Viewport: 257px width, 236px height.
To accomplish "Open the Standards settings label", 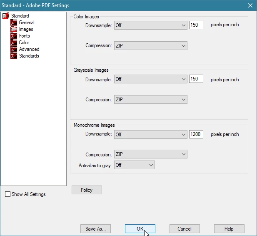I will coord(29,56).
